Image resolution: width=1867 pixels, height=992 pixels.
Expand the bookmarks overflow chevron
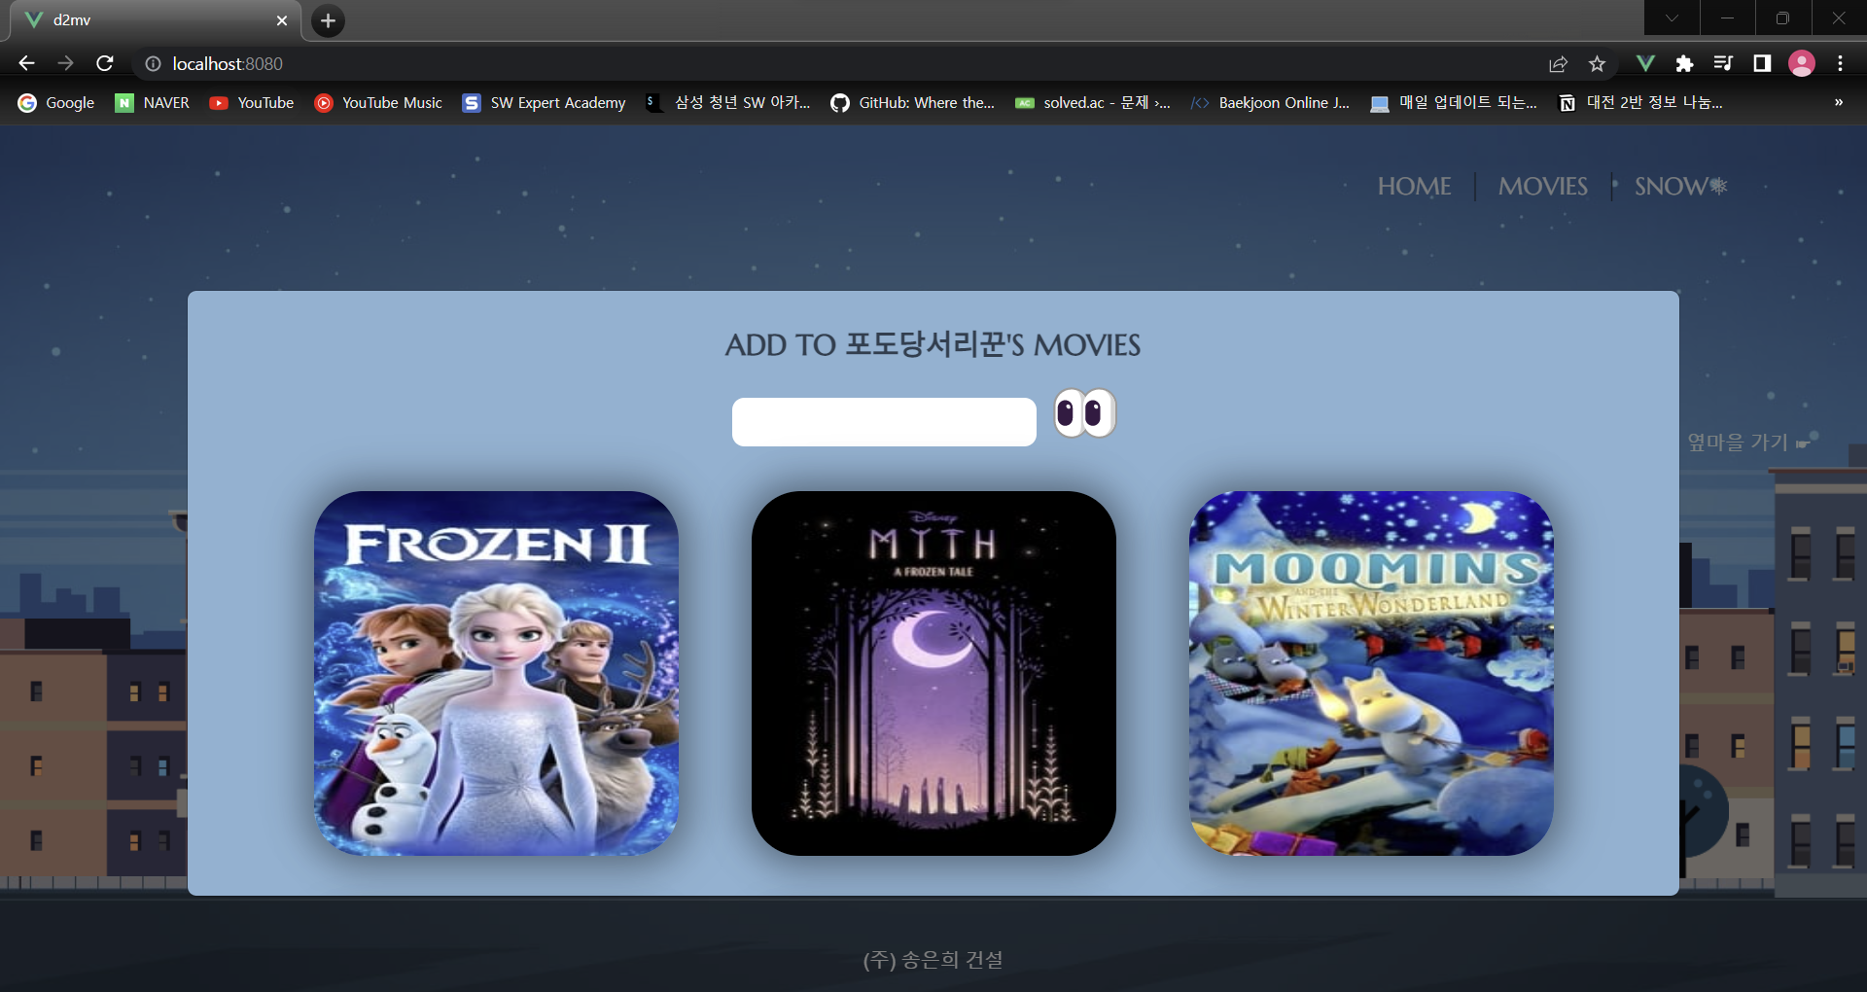click(1837, 102)
